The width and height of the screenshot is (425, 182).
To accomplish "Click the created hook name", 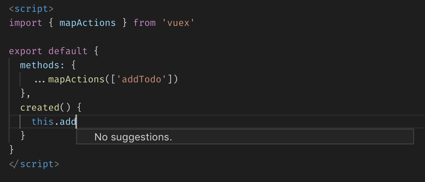I will (39, 107).
